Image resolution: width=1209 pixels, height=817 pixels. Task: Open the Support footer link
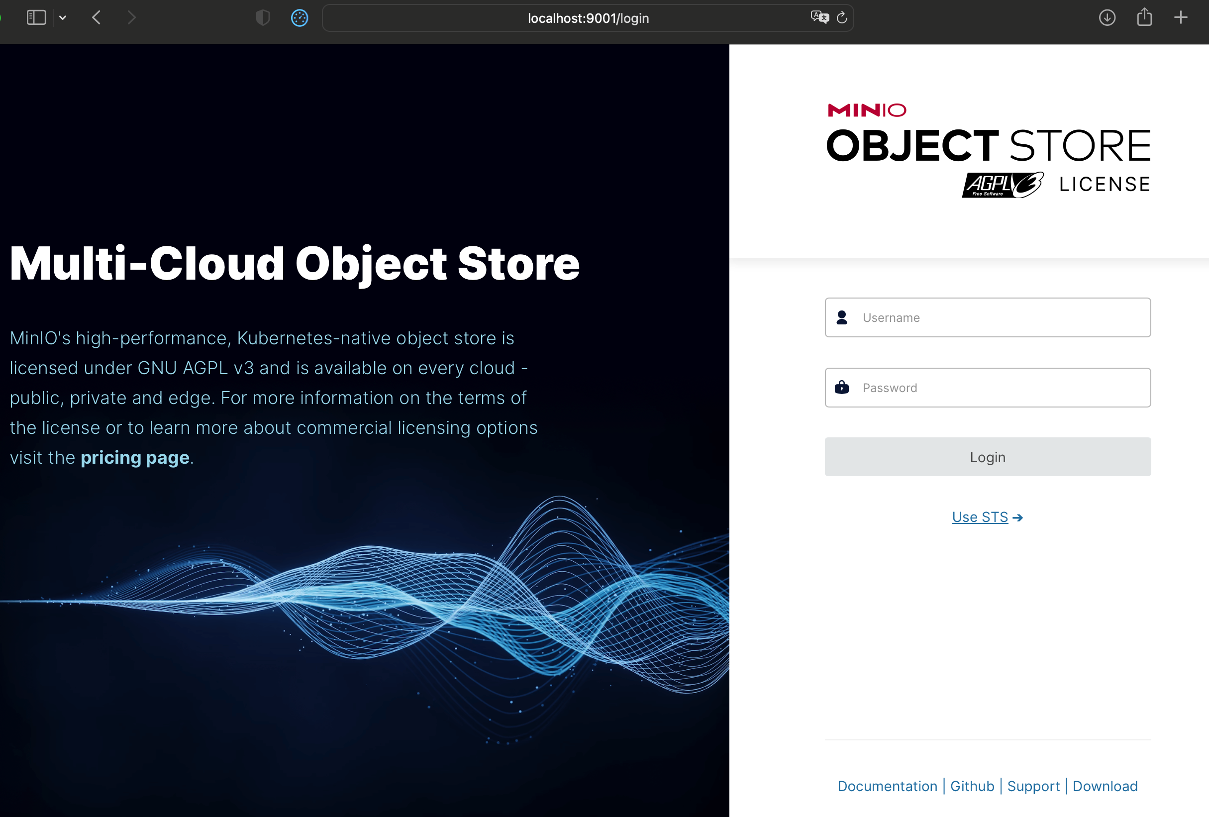1033,786
